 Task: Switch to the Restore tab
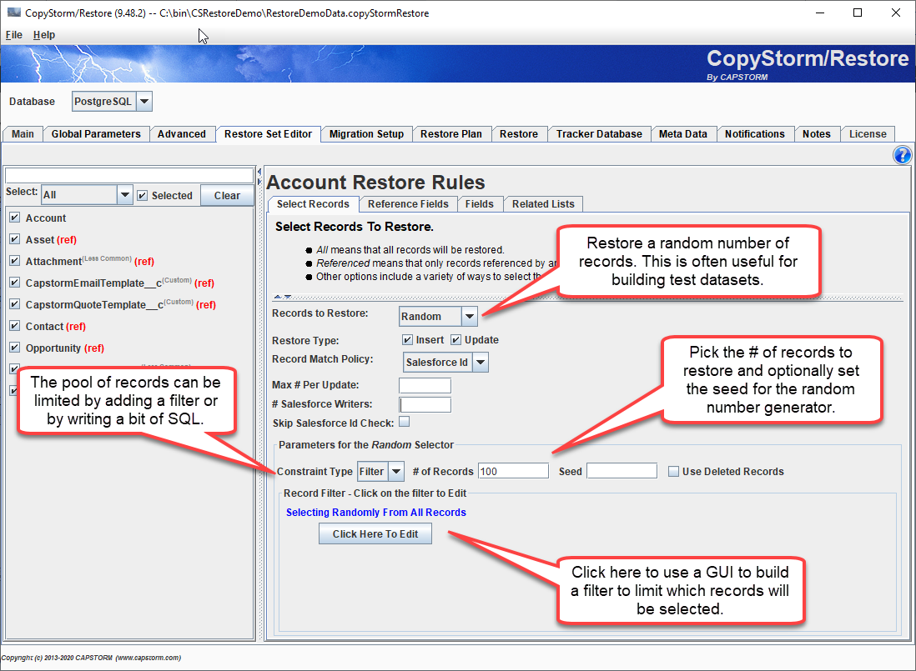point(519,134)
